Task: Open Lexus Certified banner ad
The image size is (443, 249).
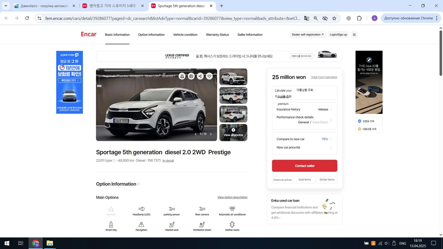Action: [219, 56]
